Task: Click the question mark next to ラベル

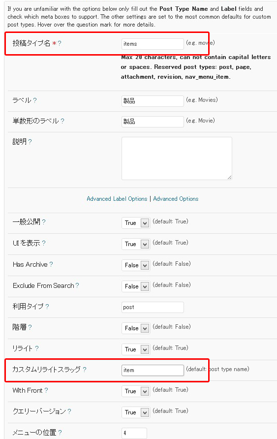Action: coord(35,100)
